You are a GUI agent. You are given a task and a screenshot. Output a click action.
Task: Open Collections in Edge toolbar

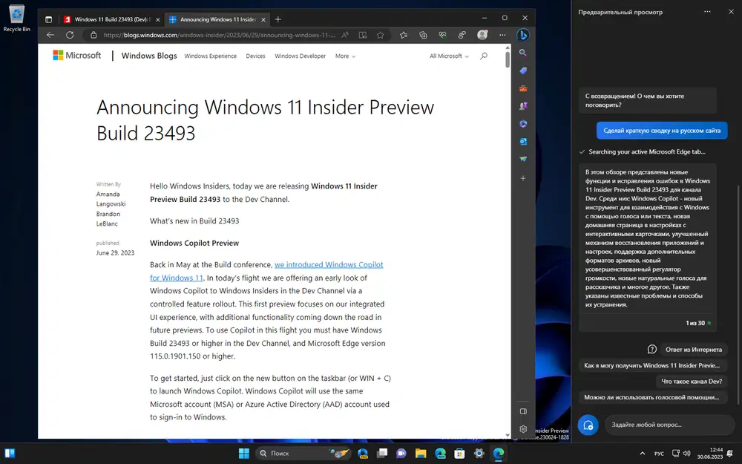click(423, 35)
